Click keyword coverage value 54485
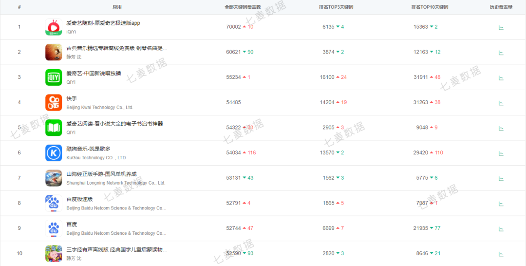This screenshot has height=266, width=526. coord(233,102)
